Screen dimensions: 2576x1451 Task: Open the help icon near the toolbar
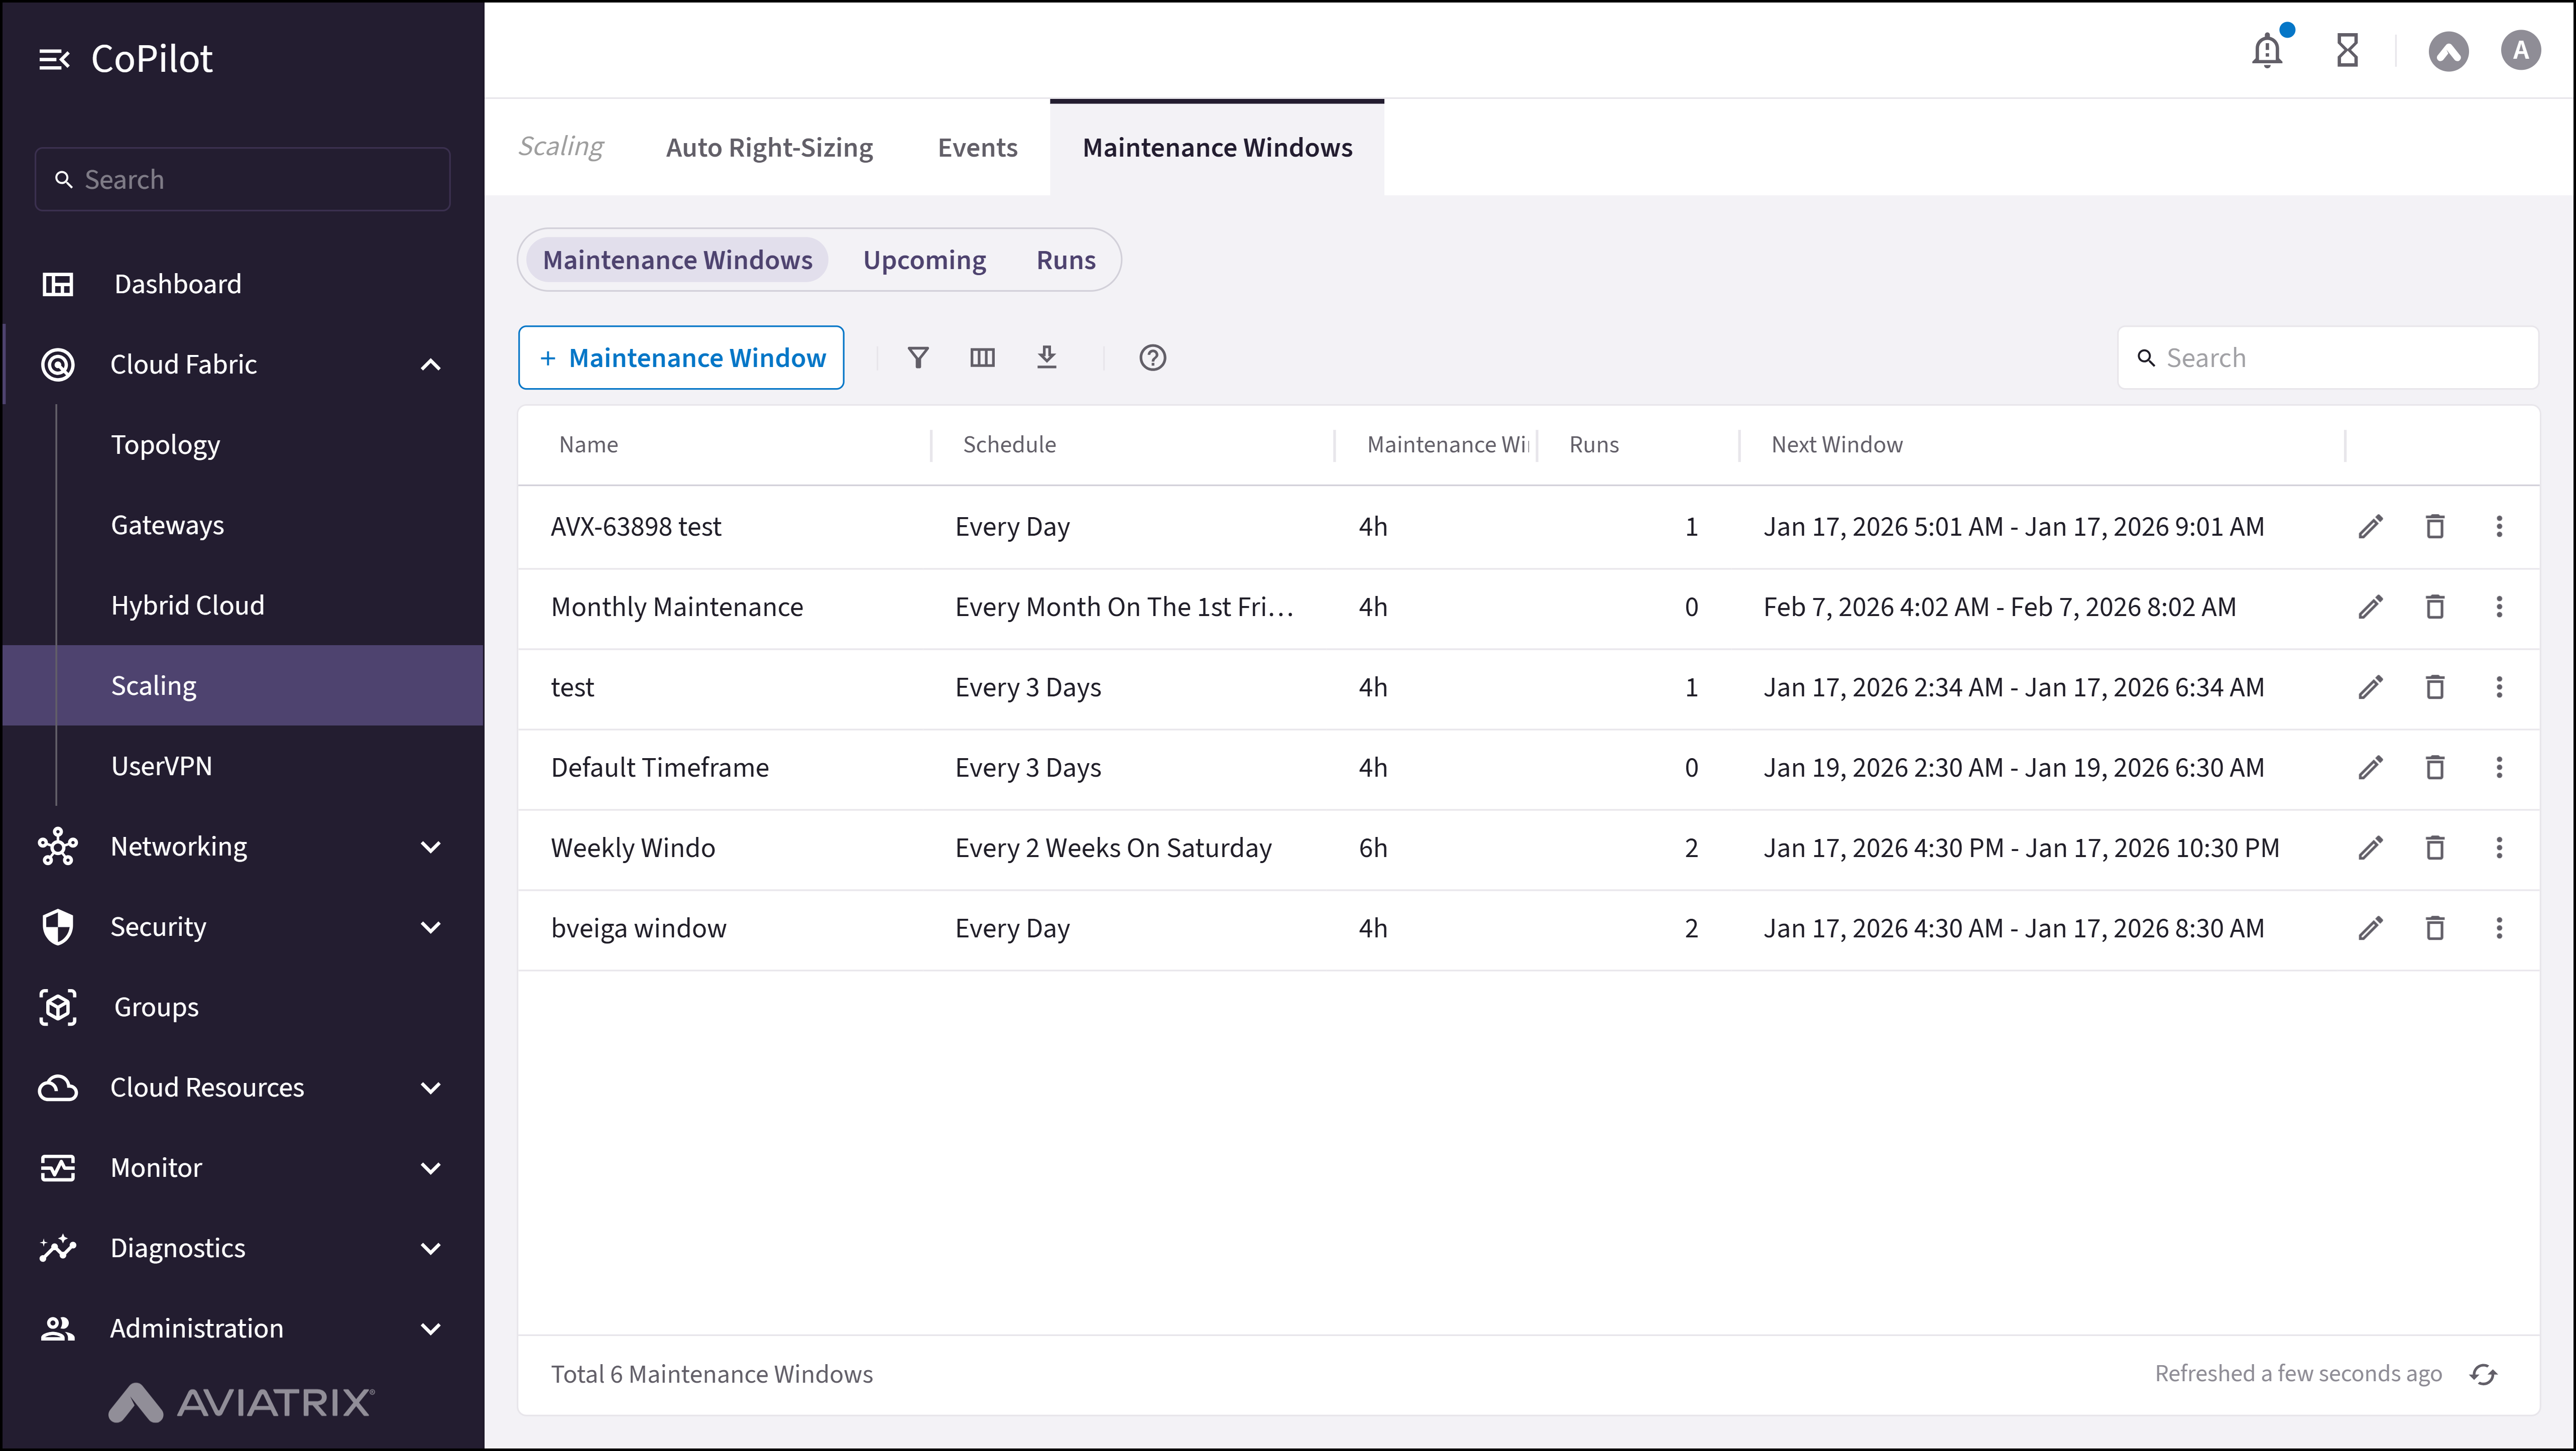1152,357
